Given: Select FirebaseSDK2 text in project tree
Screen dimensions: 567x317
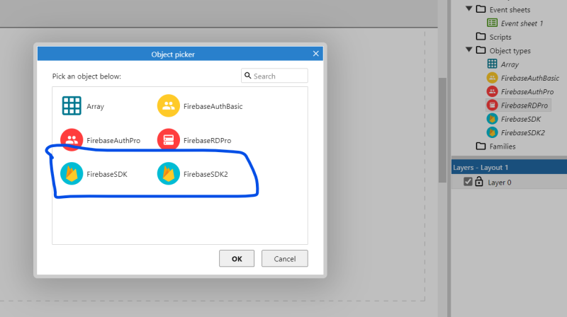Looking at the screenshot, I should (x=523, y=133).
